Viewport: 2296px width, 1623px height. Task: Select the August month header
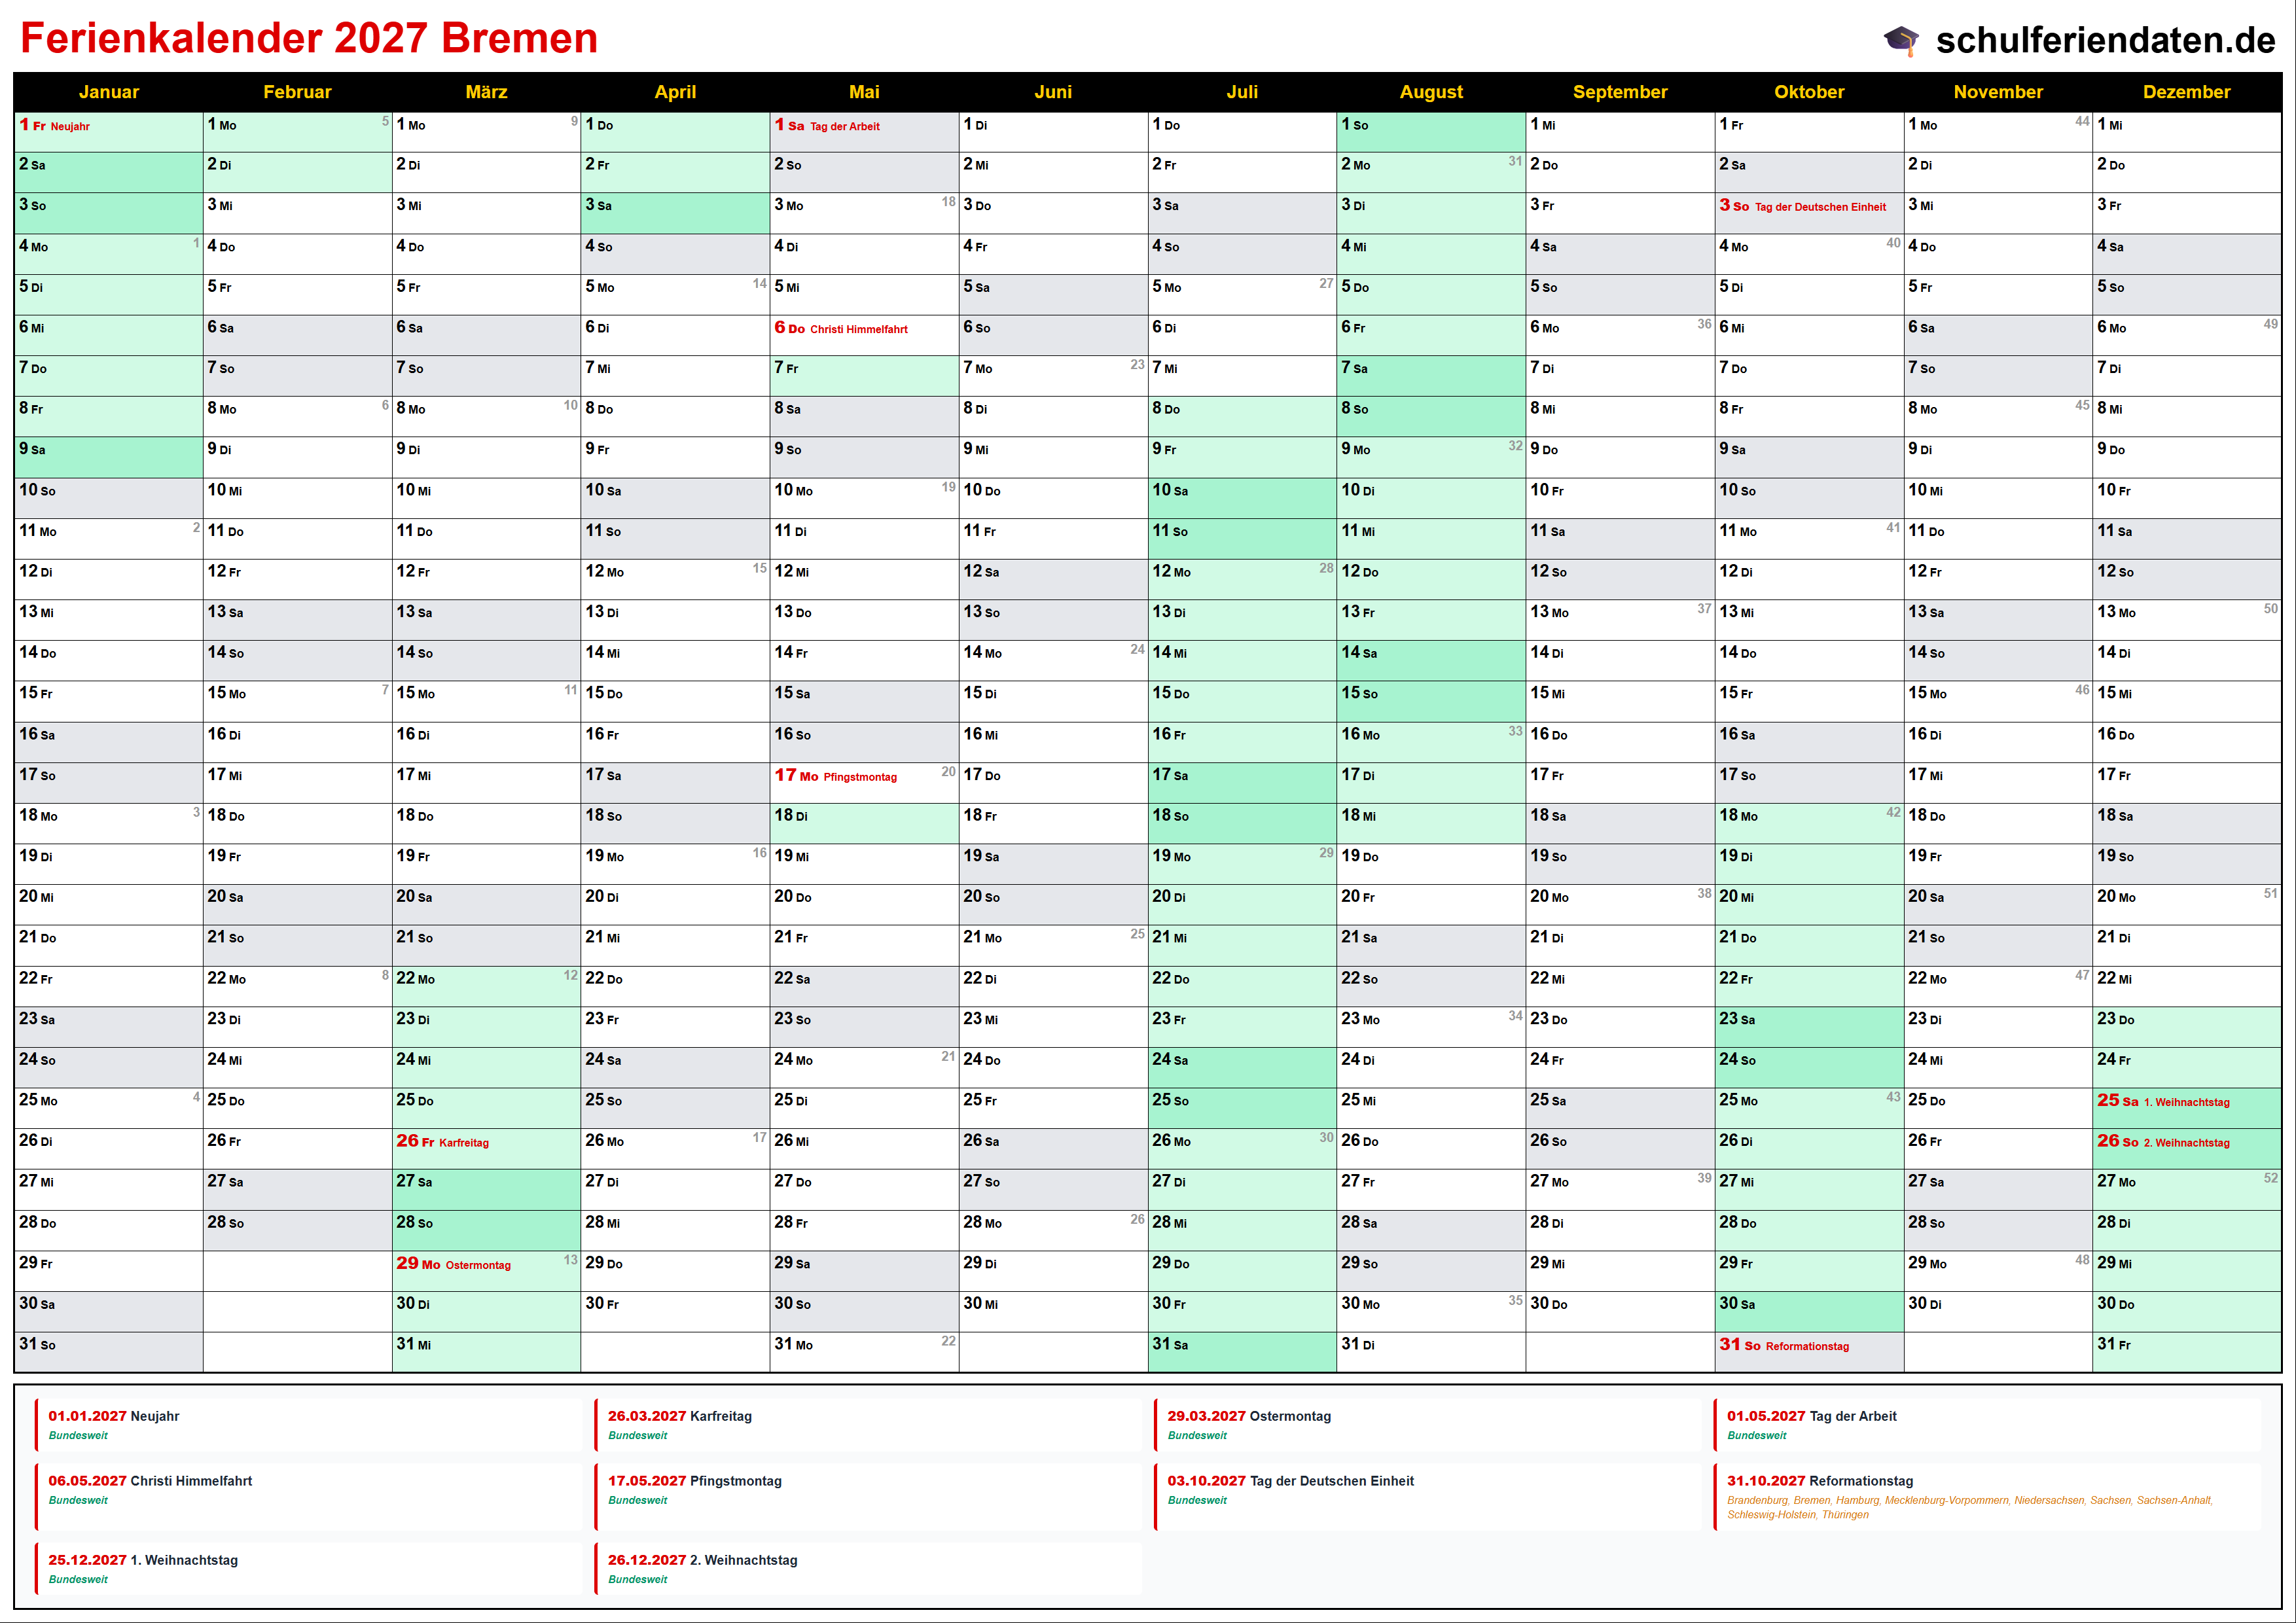(1430, 92)
